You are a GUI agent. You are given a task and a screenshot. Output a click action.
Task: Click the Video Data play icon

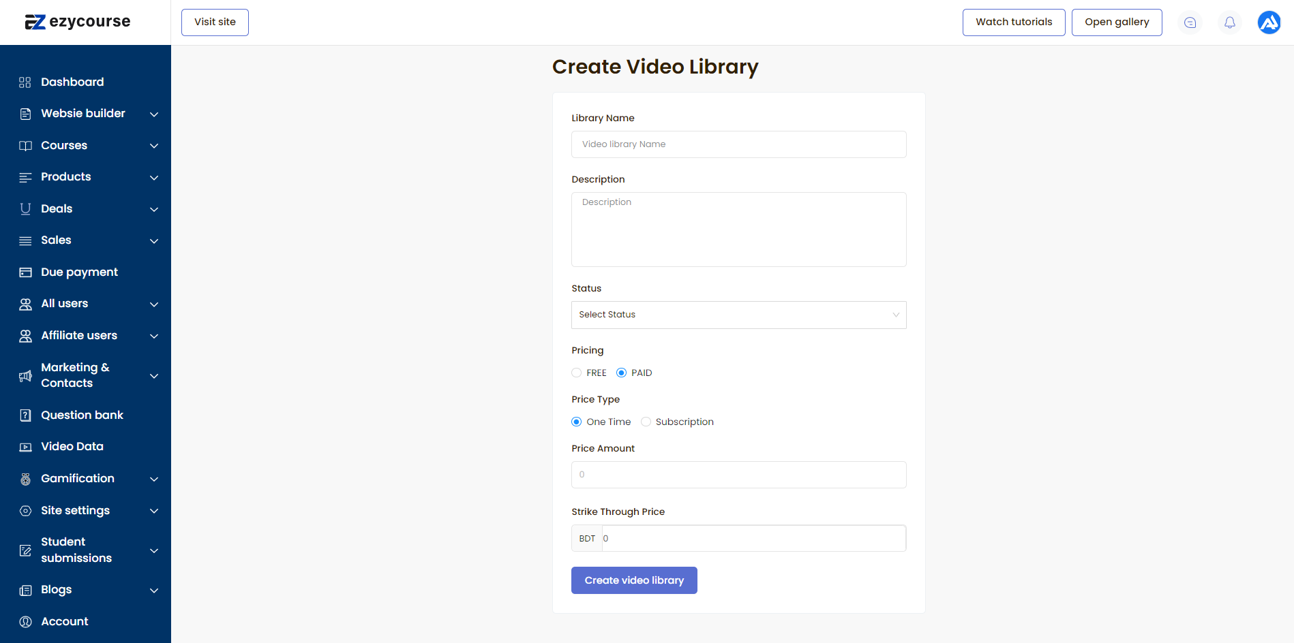(x=25, y=448)
